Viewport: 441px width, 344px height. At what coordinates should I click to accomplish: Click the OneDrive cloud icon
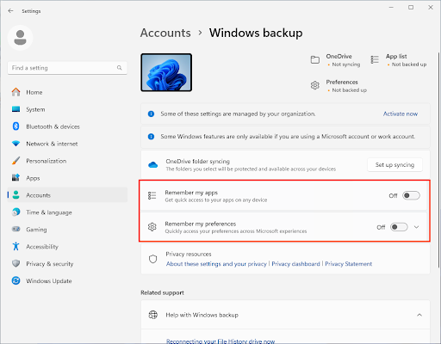152,165
